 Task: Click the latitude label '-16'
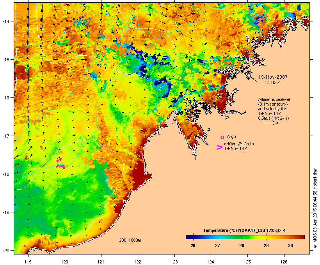5,98
